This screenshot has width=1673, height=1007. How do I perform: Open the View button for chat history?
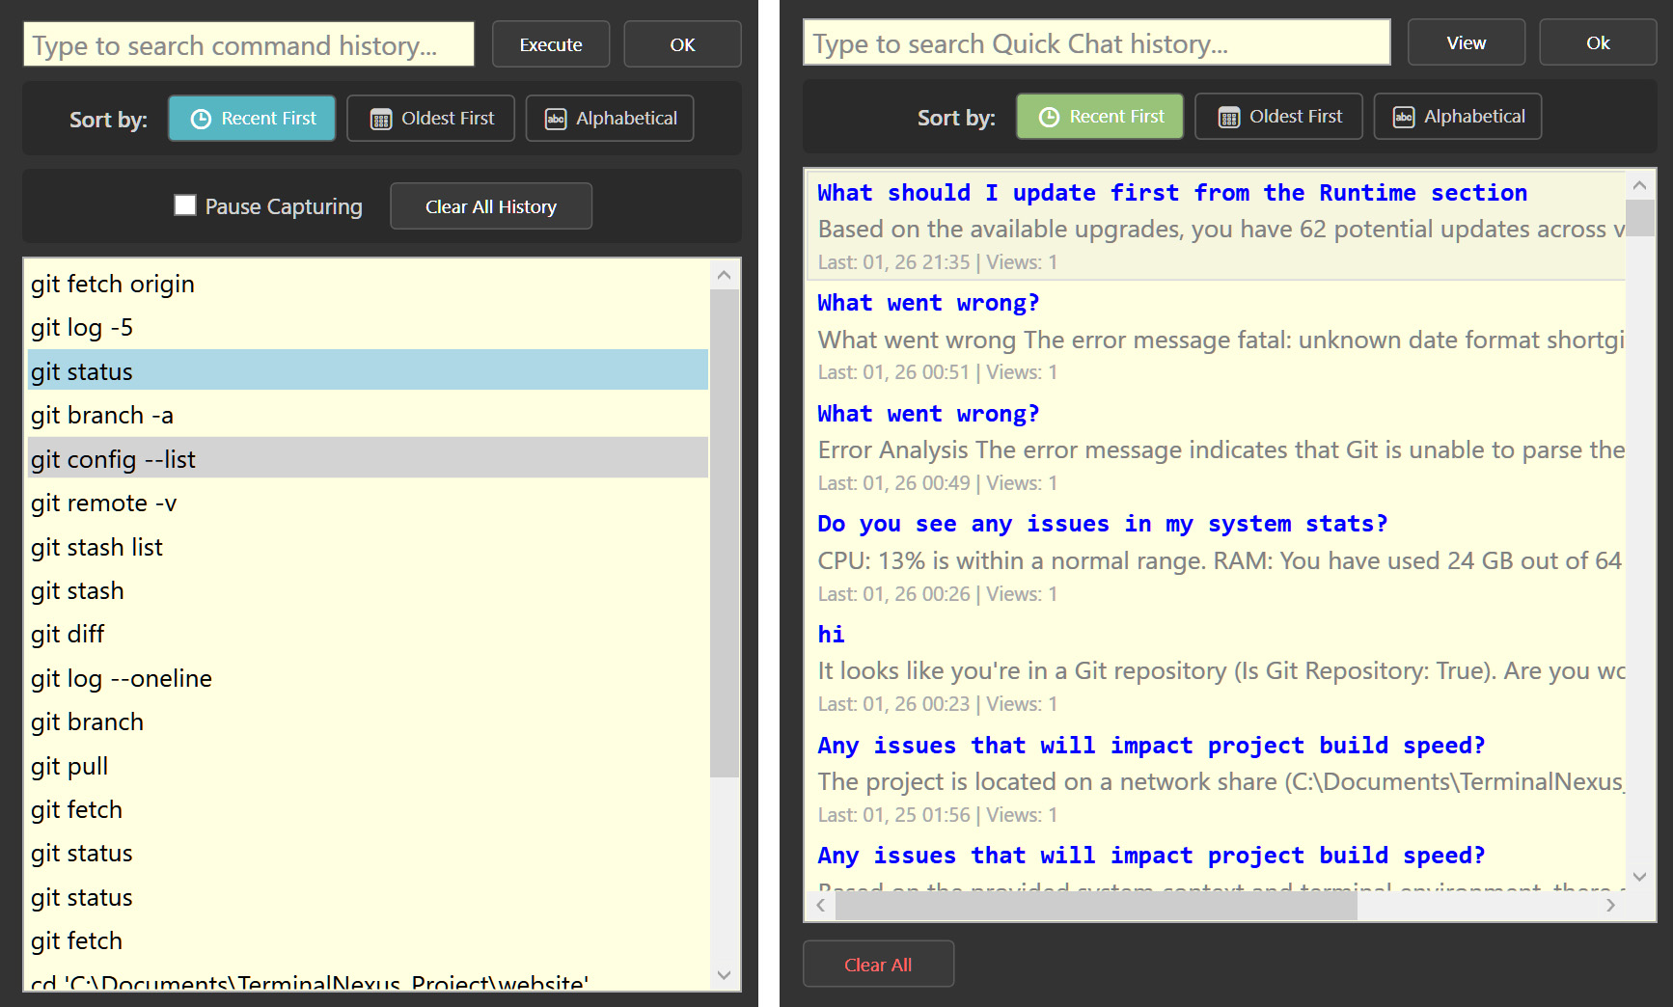pos(1466,42)
